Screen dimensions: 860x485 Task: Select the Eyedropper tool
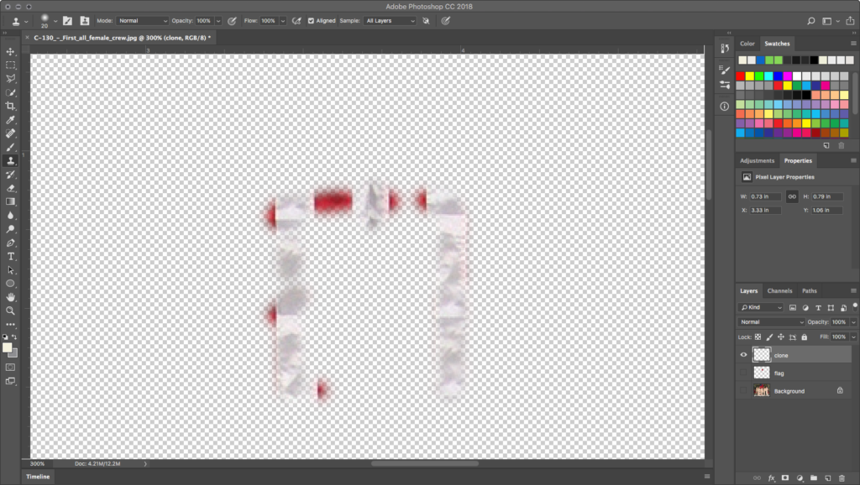point(11,120)
